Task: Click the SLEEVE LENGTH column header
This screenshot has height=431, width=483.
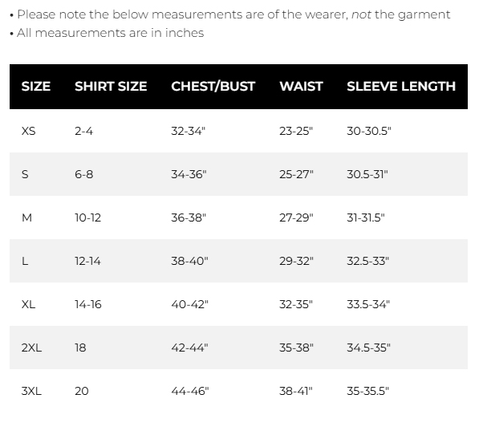Action: point(400,87)
